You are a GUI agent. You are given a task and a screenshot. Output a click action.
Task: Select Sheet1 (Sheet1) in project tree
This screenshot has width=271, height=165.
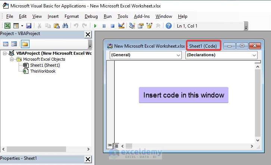click(45, 65)
